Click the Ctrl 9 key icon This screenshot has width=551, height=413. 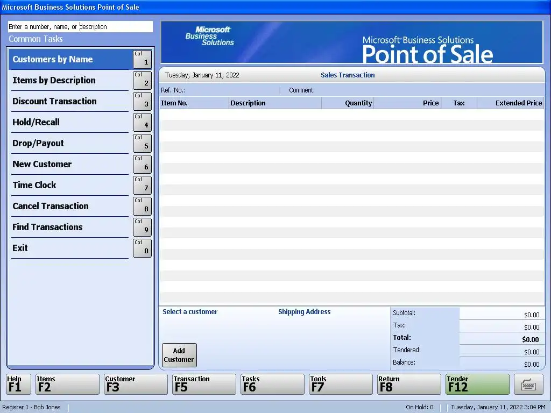tap(142, 227)
